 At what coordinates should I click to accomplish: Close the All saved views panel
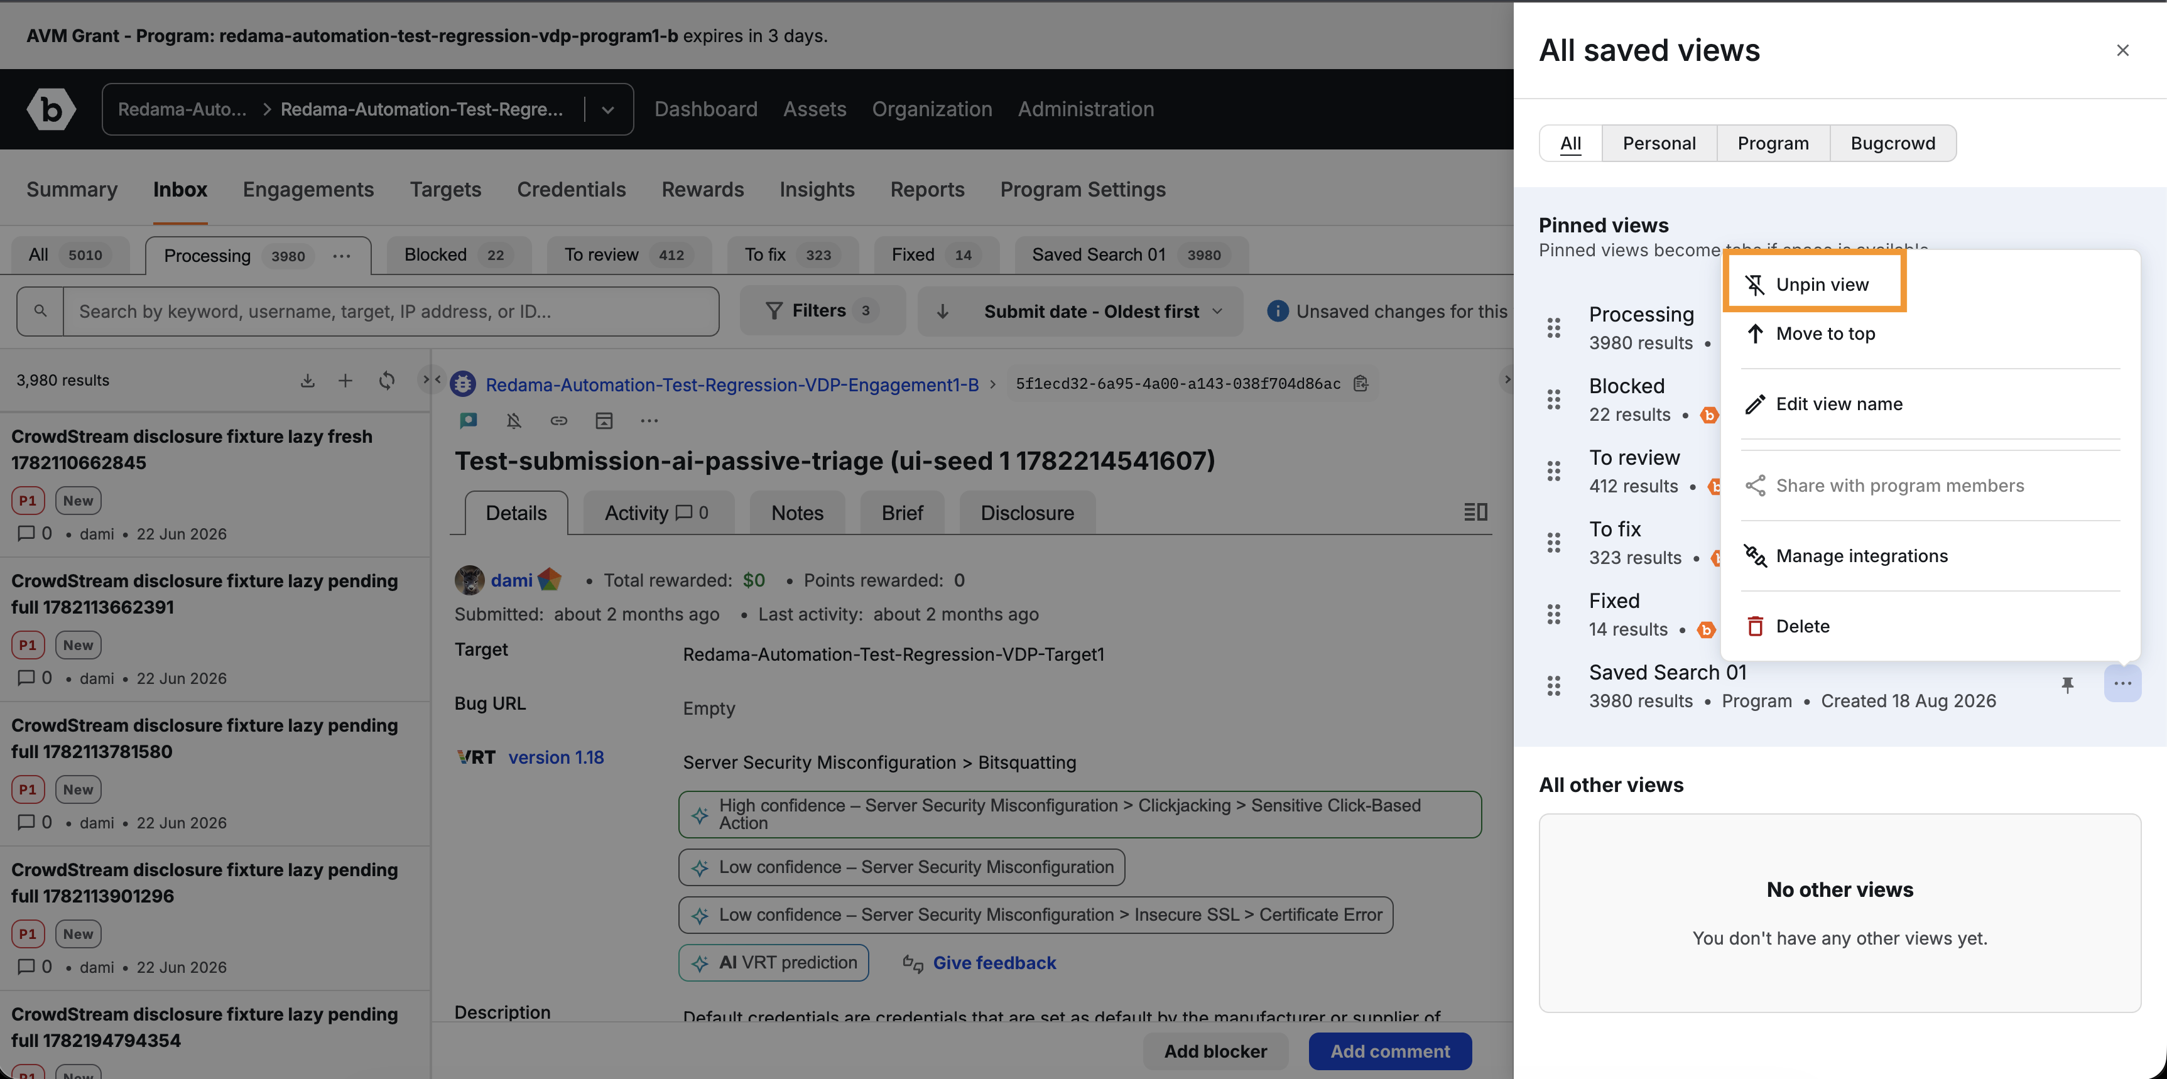pos(2122,50)
